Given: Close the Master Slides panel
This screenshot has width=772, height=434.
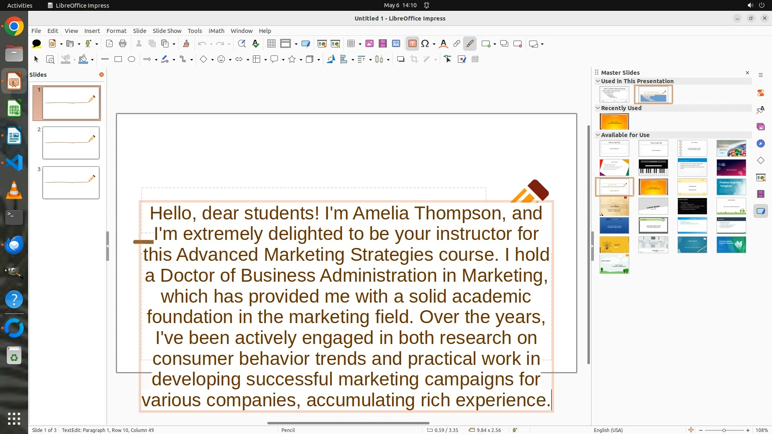Looking at the screenshot, I should [747, 73].
